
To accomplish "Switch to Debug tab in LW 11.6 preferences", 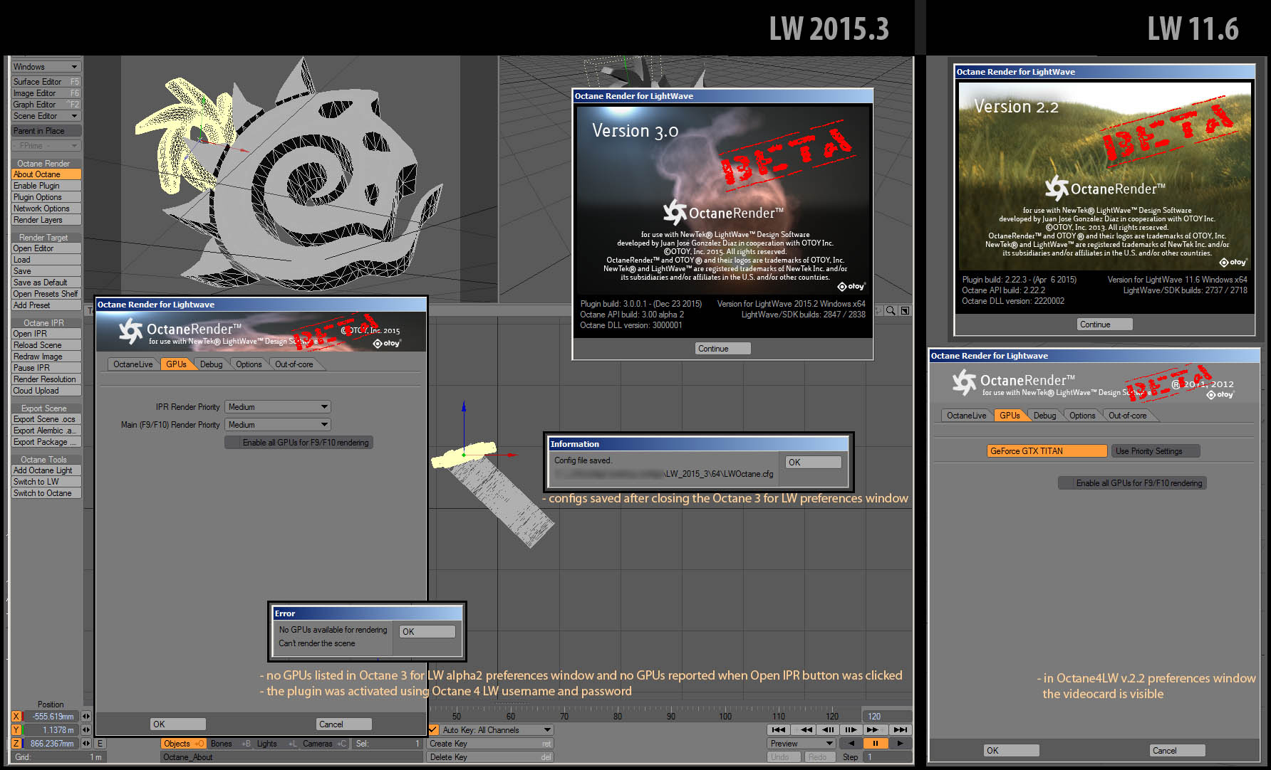I will click(1045, 416).
